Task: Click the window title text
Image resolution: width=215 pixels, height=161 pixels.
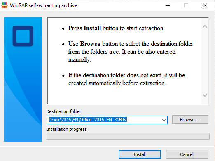Action: click(43, 5)
